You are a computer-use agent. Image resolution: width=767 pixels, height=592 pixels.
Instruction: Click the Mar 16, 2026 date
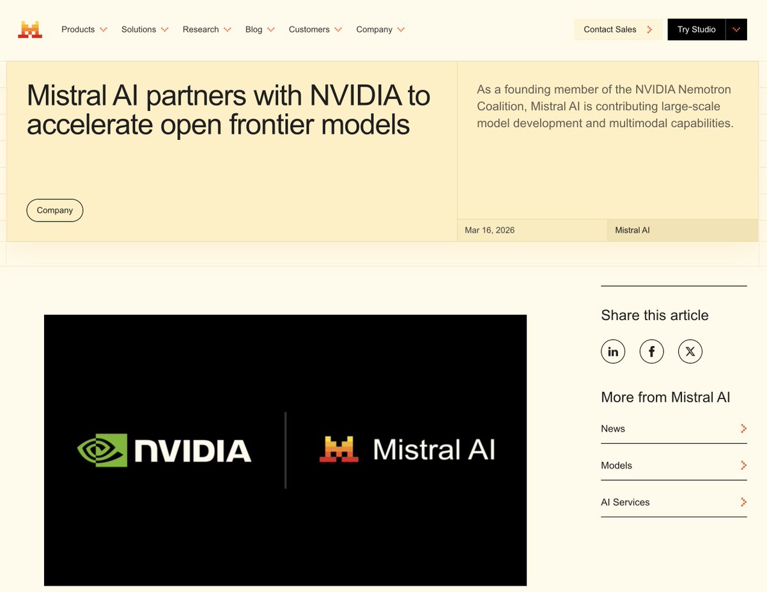point(490,230)
